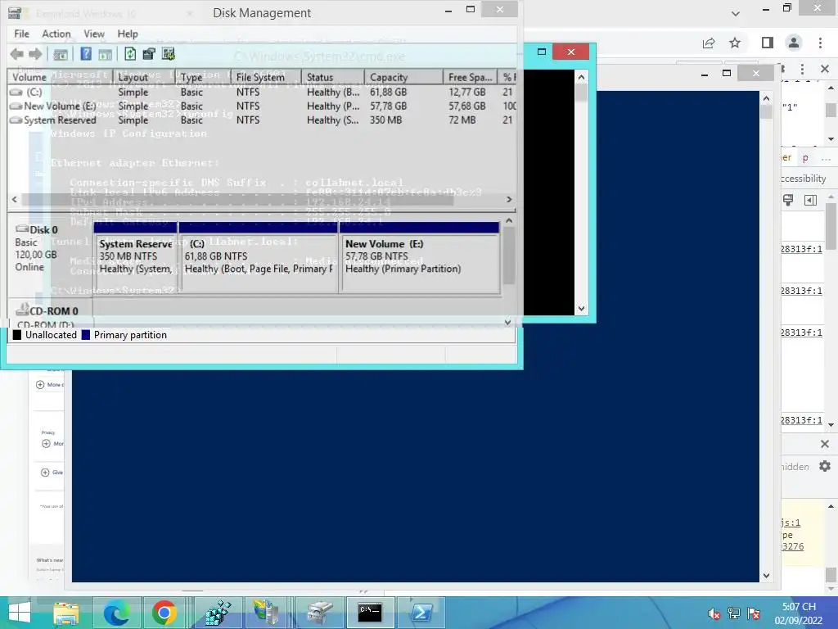Click the 61,88 GB capacity cell
The width and height of the screenshot is (838, 629).
click(389, 92)
